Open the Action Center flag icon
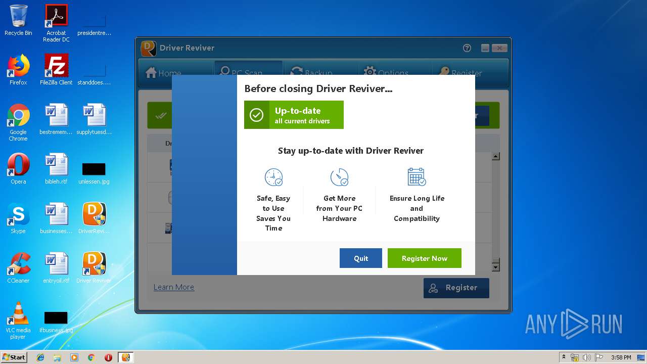This screenshot has width=647, height=364. point(599,357)
